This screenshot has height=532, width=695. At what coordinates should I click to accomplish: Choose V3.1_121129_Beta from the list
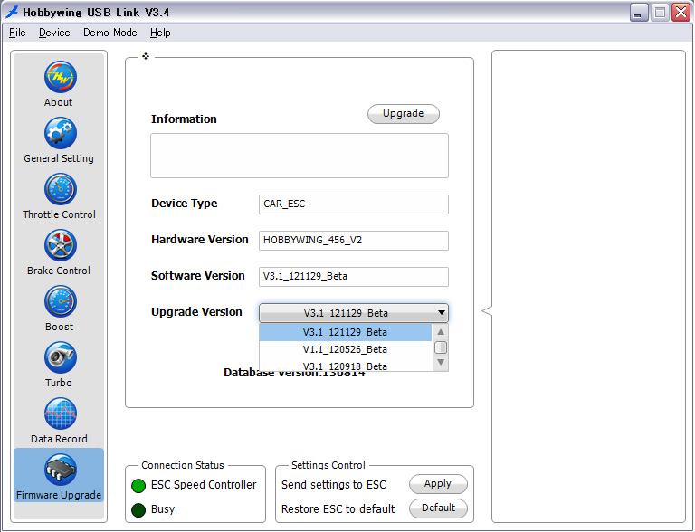(345, 332)
